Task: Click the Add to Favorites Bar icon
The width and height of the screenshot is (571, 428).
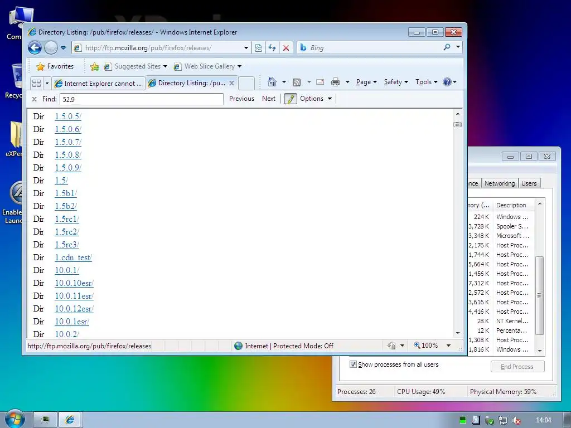Action: (95, 66)
